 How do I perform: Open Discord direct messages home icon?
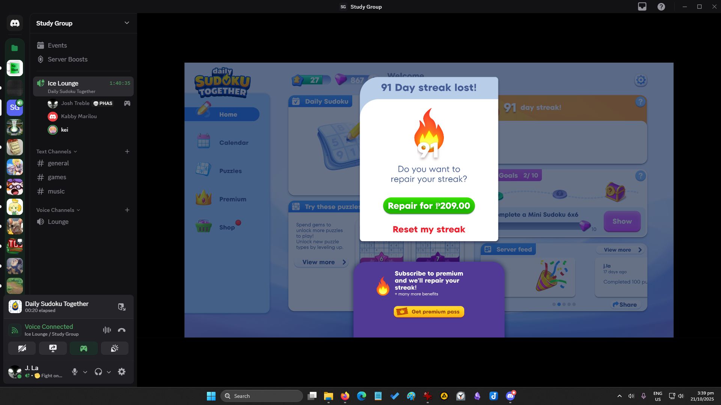point(15,23)
